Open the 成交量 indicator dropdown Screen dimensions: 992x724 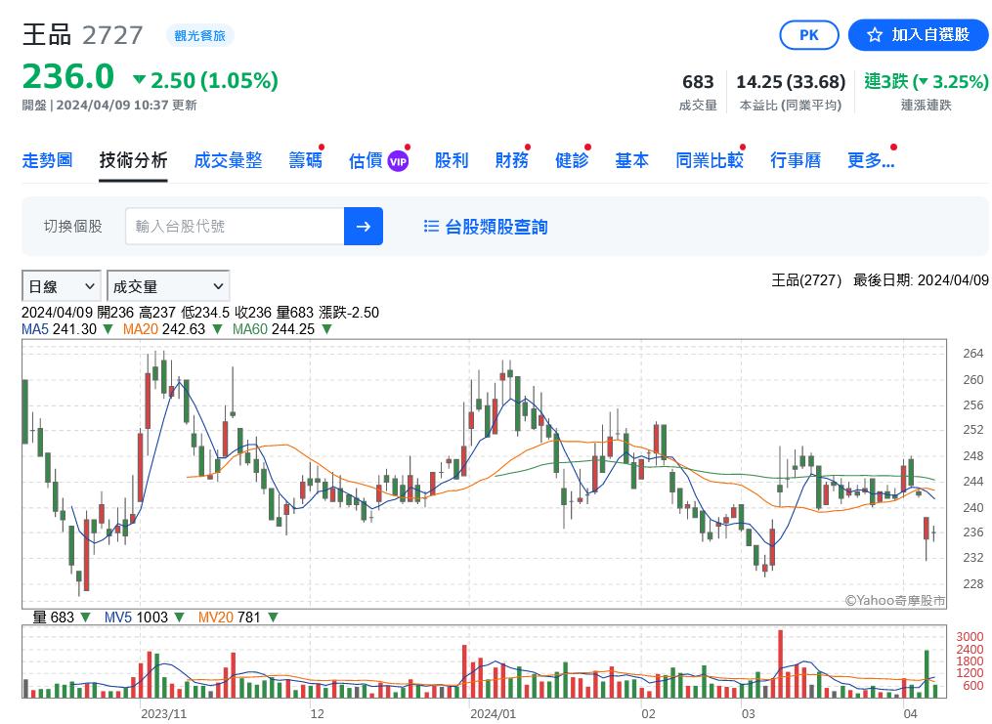click(x=168, y=286)
